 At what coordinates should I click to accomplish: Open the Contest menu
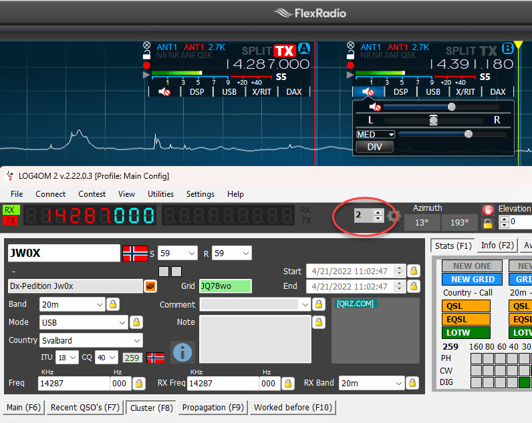click(x=92, y=194)
